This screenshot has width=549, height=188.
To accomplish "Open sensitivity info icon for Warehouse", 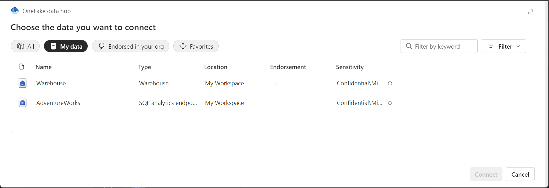I will tap(390, 83).
